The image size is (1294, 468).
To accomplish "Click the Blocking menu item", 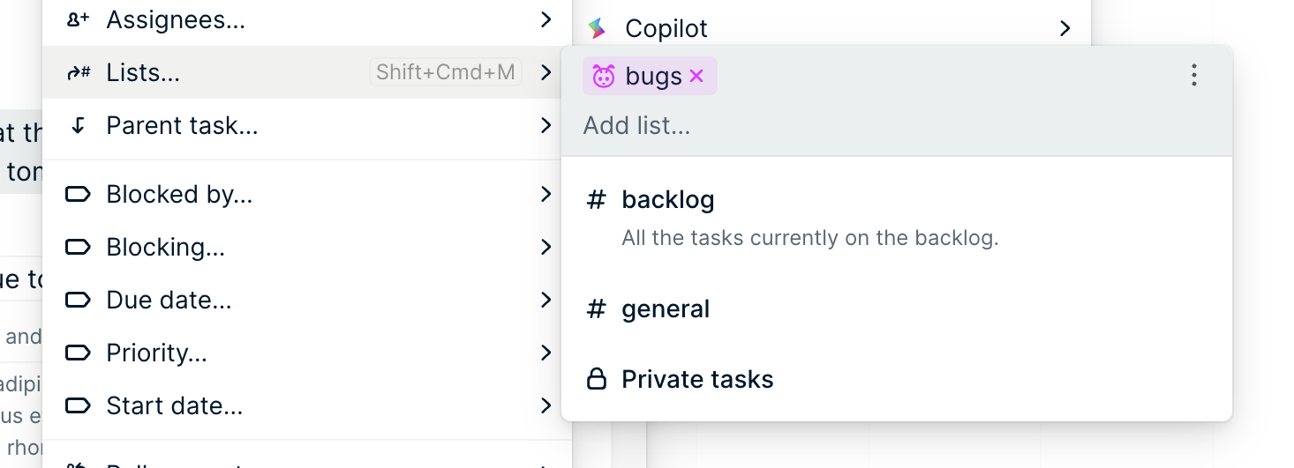I will pyautogui.click(x=165, y=248).
